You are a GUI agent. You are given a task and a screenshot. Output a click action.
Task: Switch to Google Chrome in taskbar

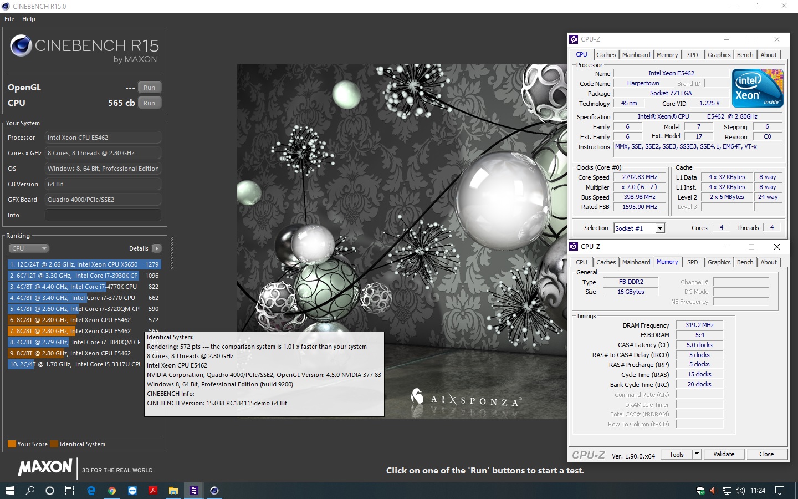(x=112, y=491)
